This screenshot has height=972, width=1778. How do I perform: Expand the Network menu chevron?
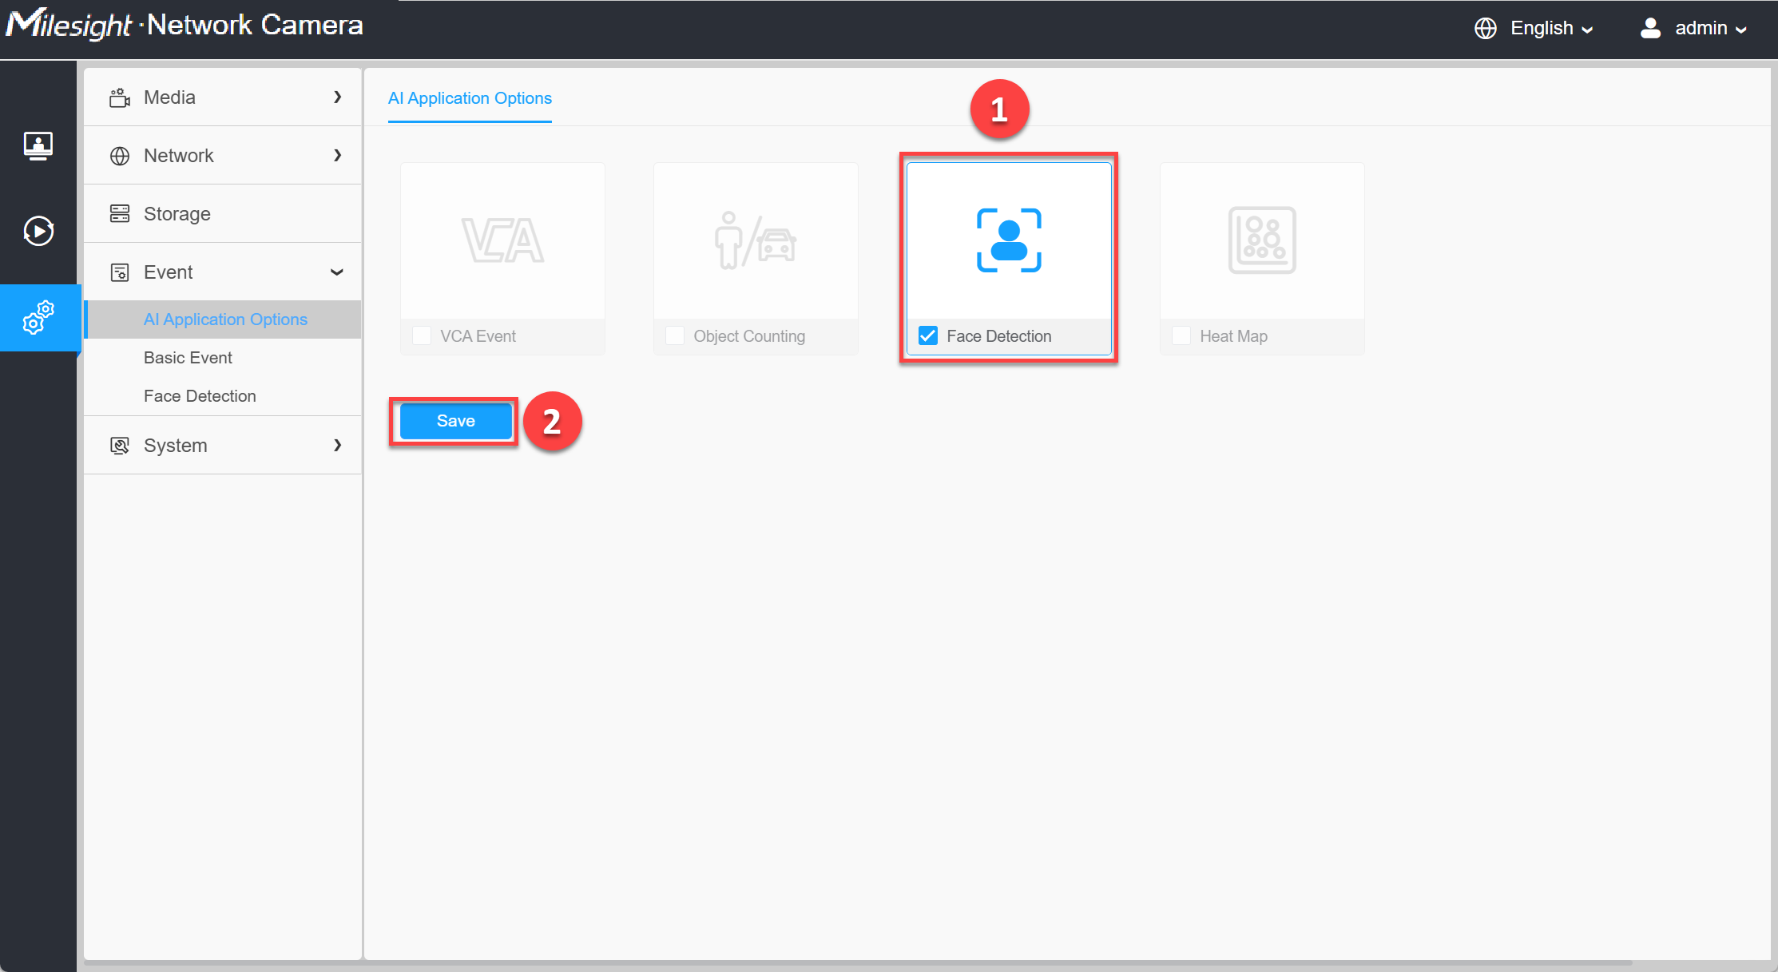(x=338, y=156)
